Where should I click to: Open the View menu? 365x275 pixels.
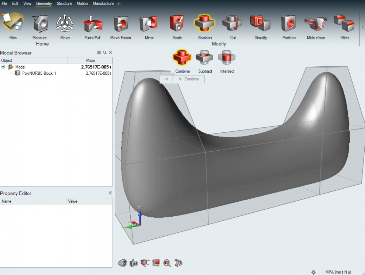[27, 4]
